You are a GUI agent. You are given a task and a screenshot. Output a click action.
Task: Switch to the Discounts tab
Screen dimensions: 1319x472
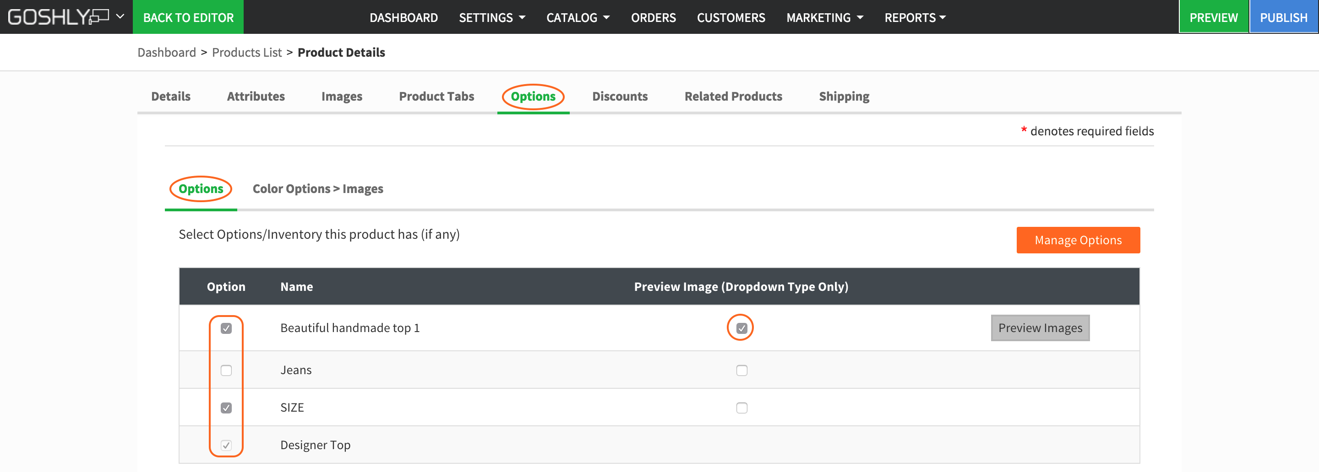pos(620,96)
